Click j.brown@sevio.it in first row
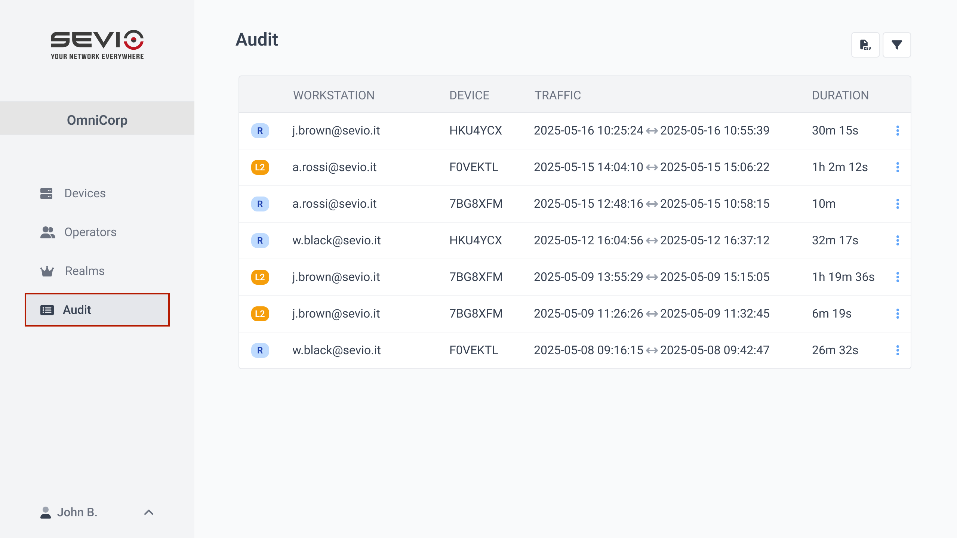This screenshot has height=538, width=957. [x=336, y=131]
